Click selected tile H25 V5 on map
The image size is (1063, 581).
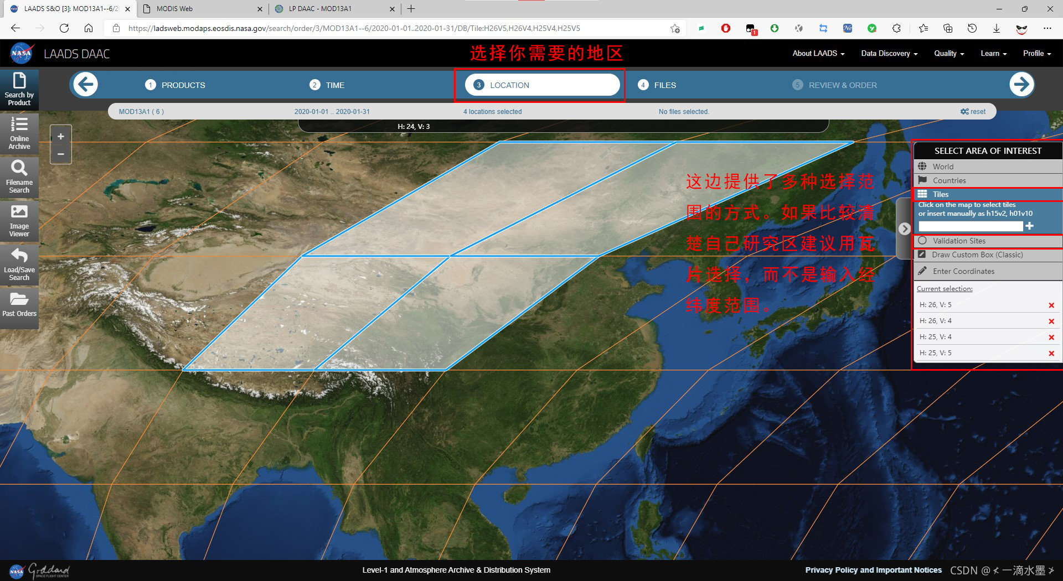(316, 313)
